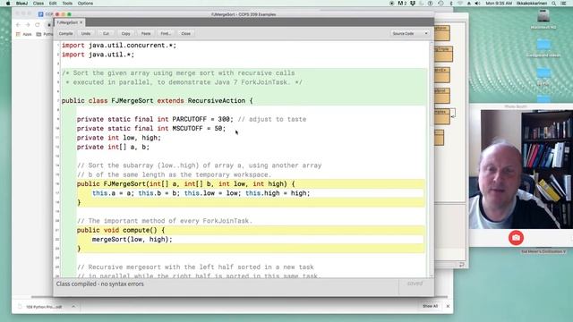Open the Edit menu
573x322 pixels.
point(53,4)
